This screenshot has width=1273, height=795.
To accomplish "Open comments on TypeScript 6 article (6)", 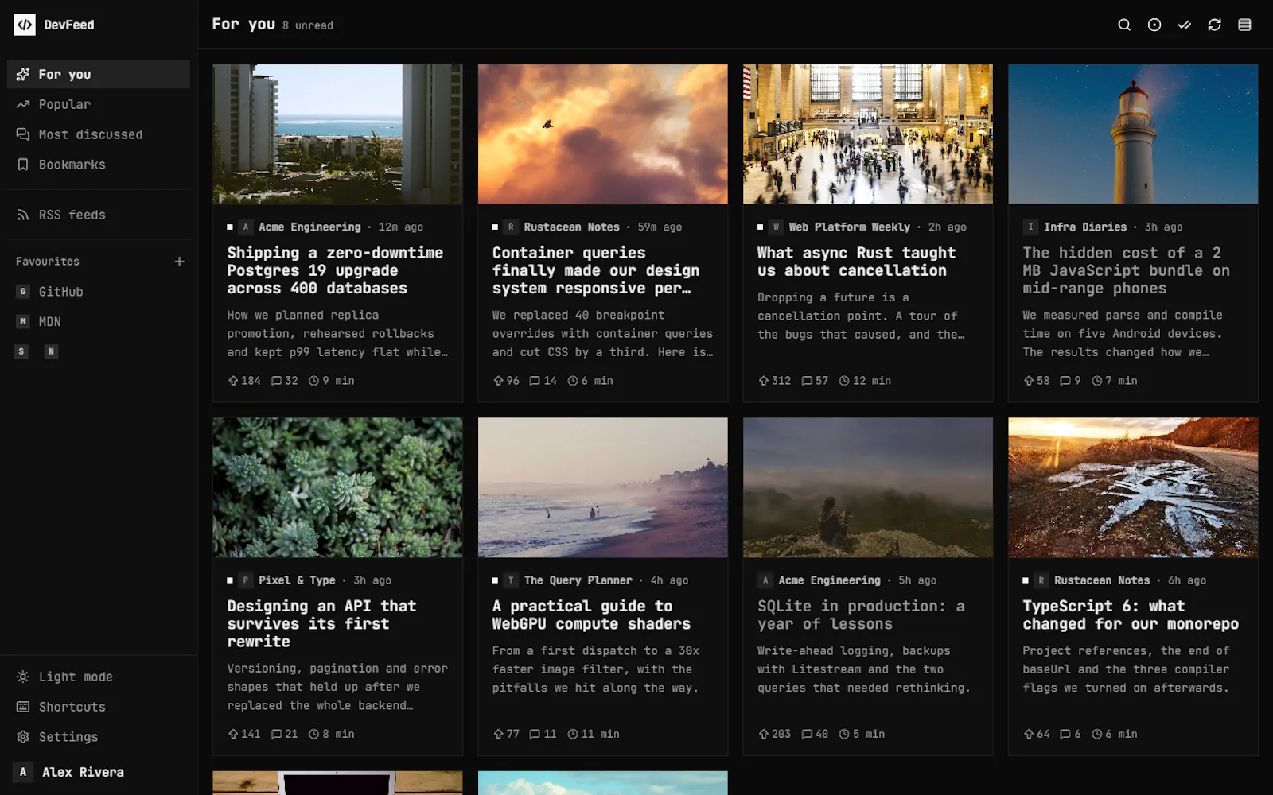I will pos(1070,734).
